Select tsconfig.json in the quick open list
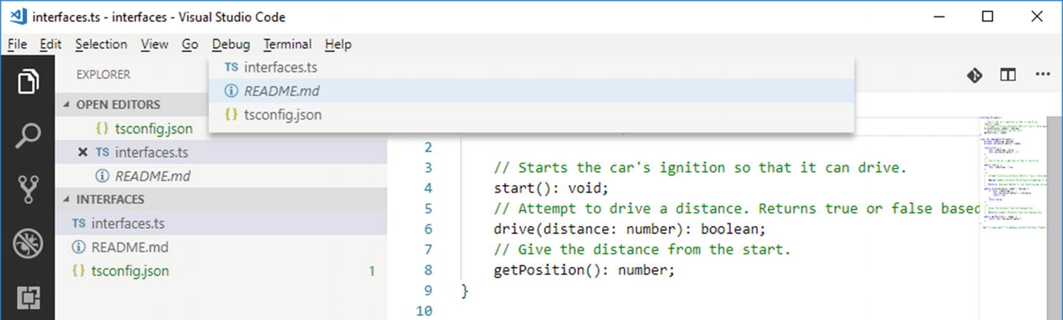Image resolution: width=1063 pixels, height=320 pixels. click(531, 115)
